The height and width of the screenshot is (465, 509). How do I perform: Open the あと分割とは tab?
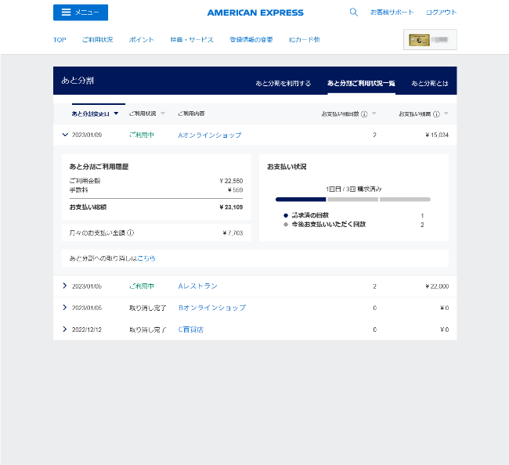tap(430, 83)
